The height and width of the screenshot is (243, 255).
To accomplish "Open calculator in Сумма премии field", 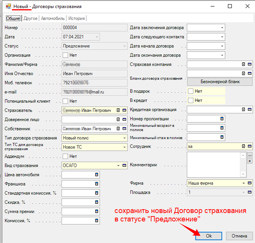I will [96, 211].
